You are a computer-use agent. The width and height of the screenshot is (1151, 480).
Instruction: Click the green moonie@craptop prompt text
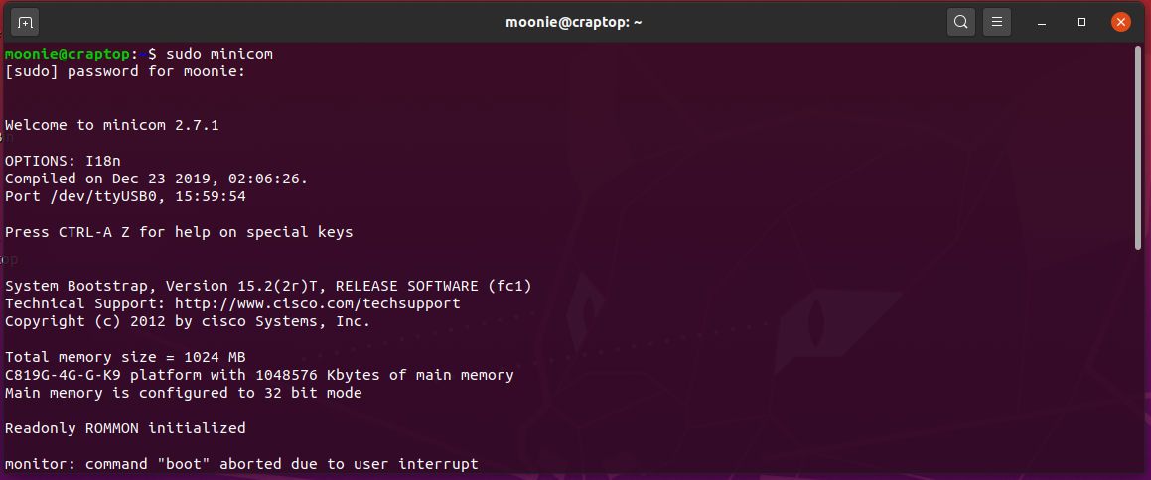(x=68, y=53)
